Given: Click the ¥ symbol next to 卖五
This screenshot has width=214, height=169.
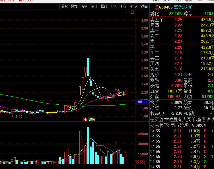Looking at the screenshot, I should (161, 20).
